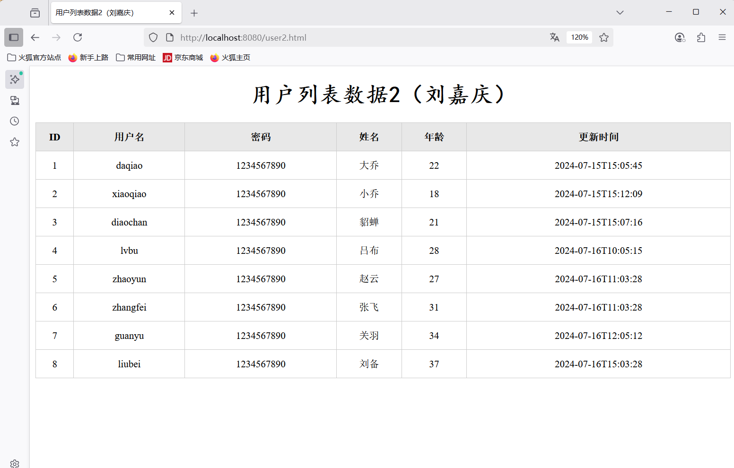Open the Bookmarks sidebar star icon
Viewport: 734px width, 468px height.
tap(15, 142)
